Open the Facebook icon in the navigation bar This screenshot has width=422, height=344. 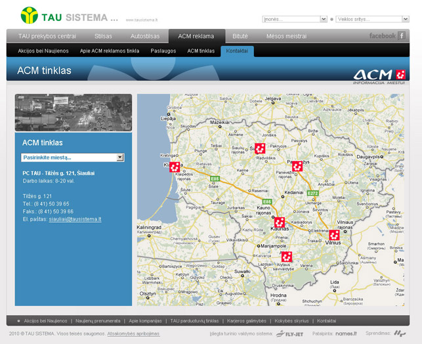coord(402,35)
